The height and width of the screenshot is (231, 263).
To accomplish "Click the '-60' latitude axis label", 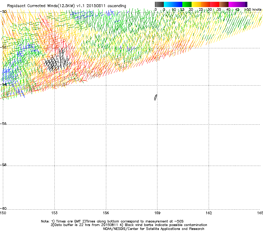I will 3,208.
